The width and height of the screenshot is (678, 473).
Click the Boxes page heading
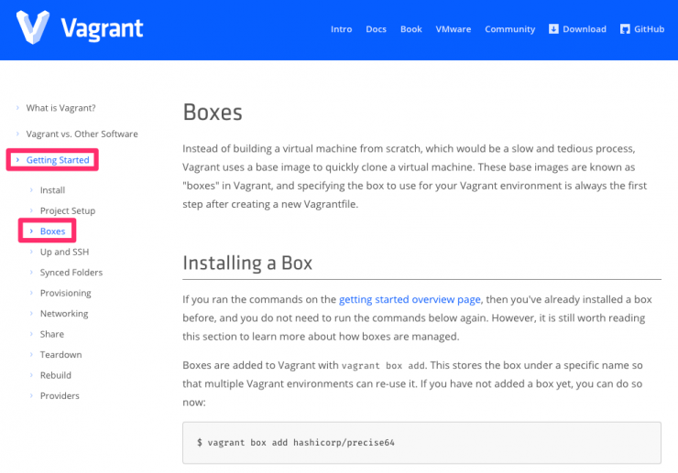pyautogui.click(x=213, y=113)
